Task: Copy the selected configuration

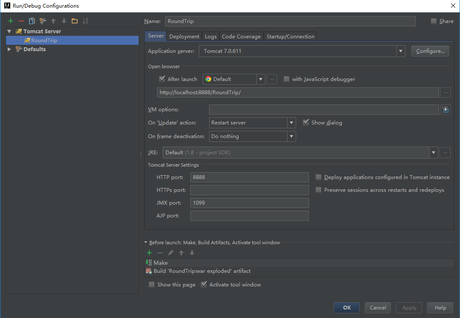Action: point(32,21)
